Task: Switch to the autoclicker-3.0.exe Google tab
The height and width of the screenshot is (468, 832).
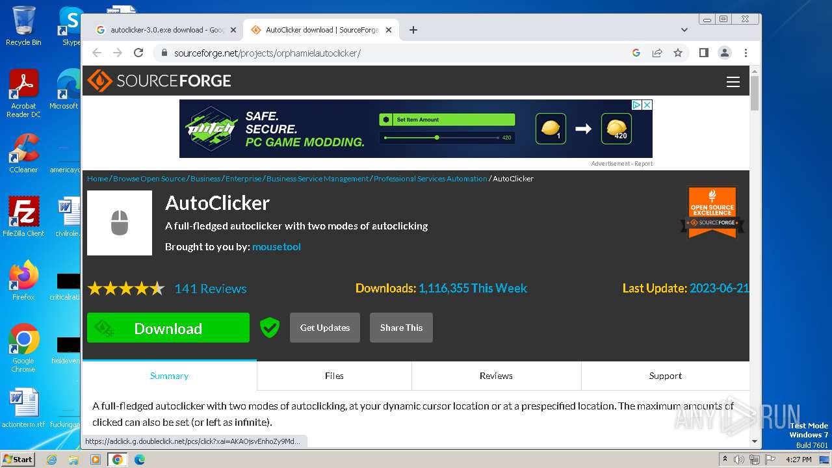Action: click(x=166, y=30)
